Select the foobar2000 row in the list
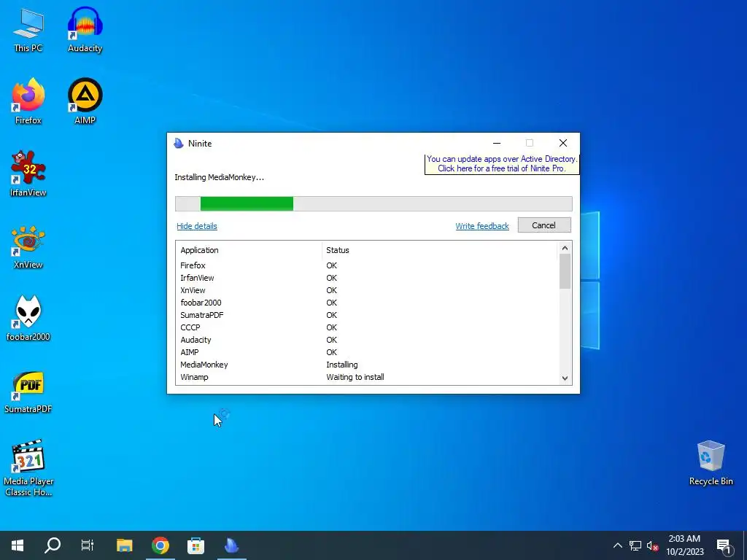 click(x=367, y=303)
